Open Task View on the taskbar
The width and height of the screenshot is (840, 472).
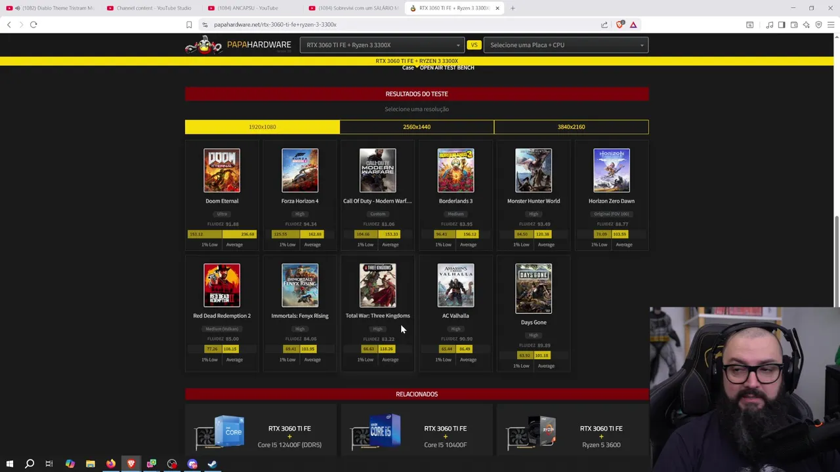tap(49, 463)
